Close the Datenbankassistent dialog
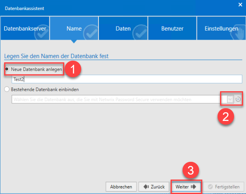Image resolution: width=246 pixels, height=194 pixels. click(240, 5)
